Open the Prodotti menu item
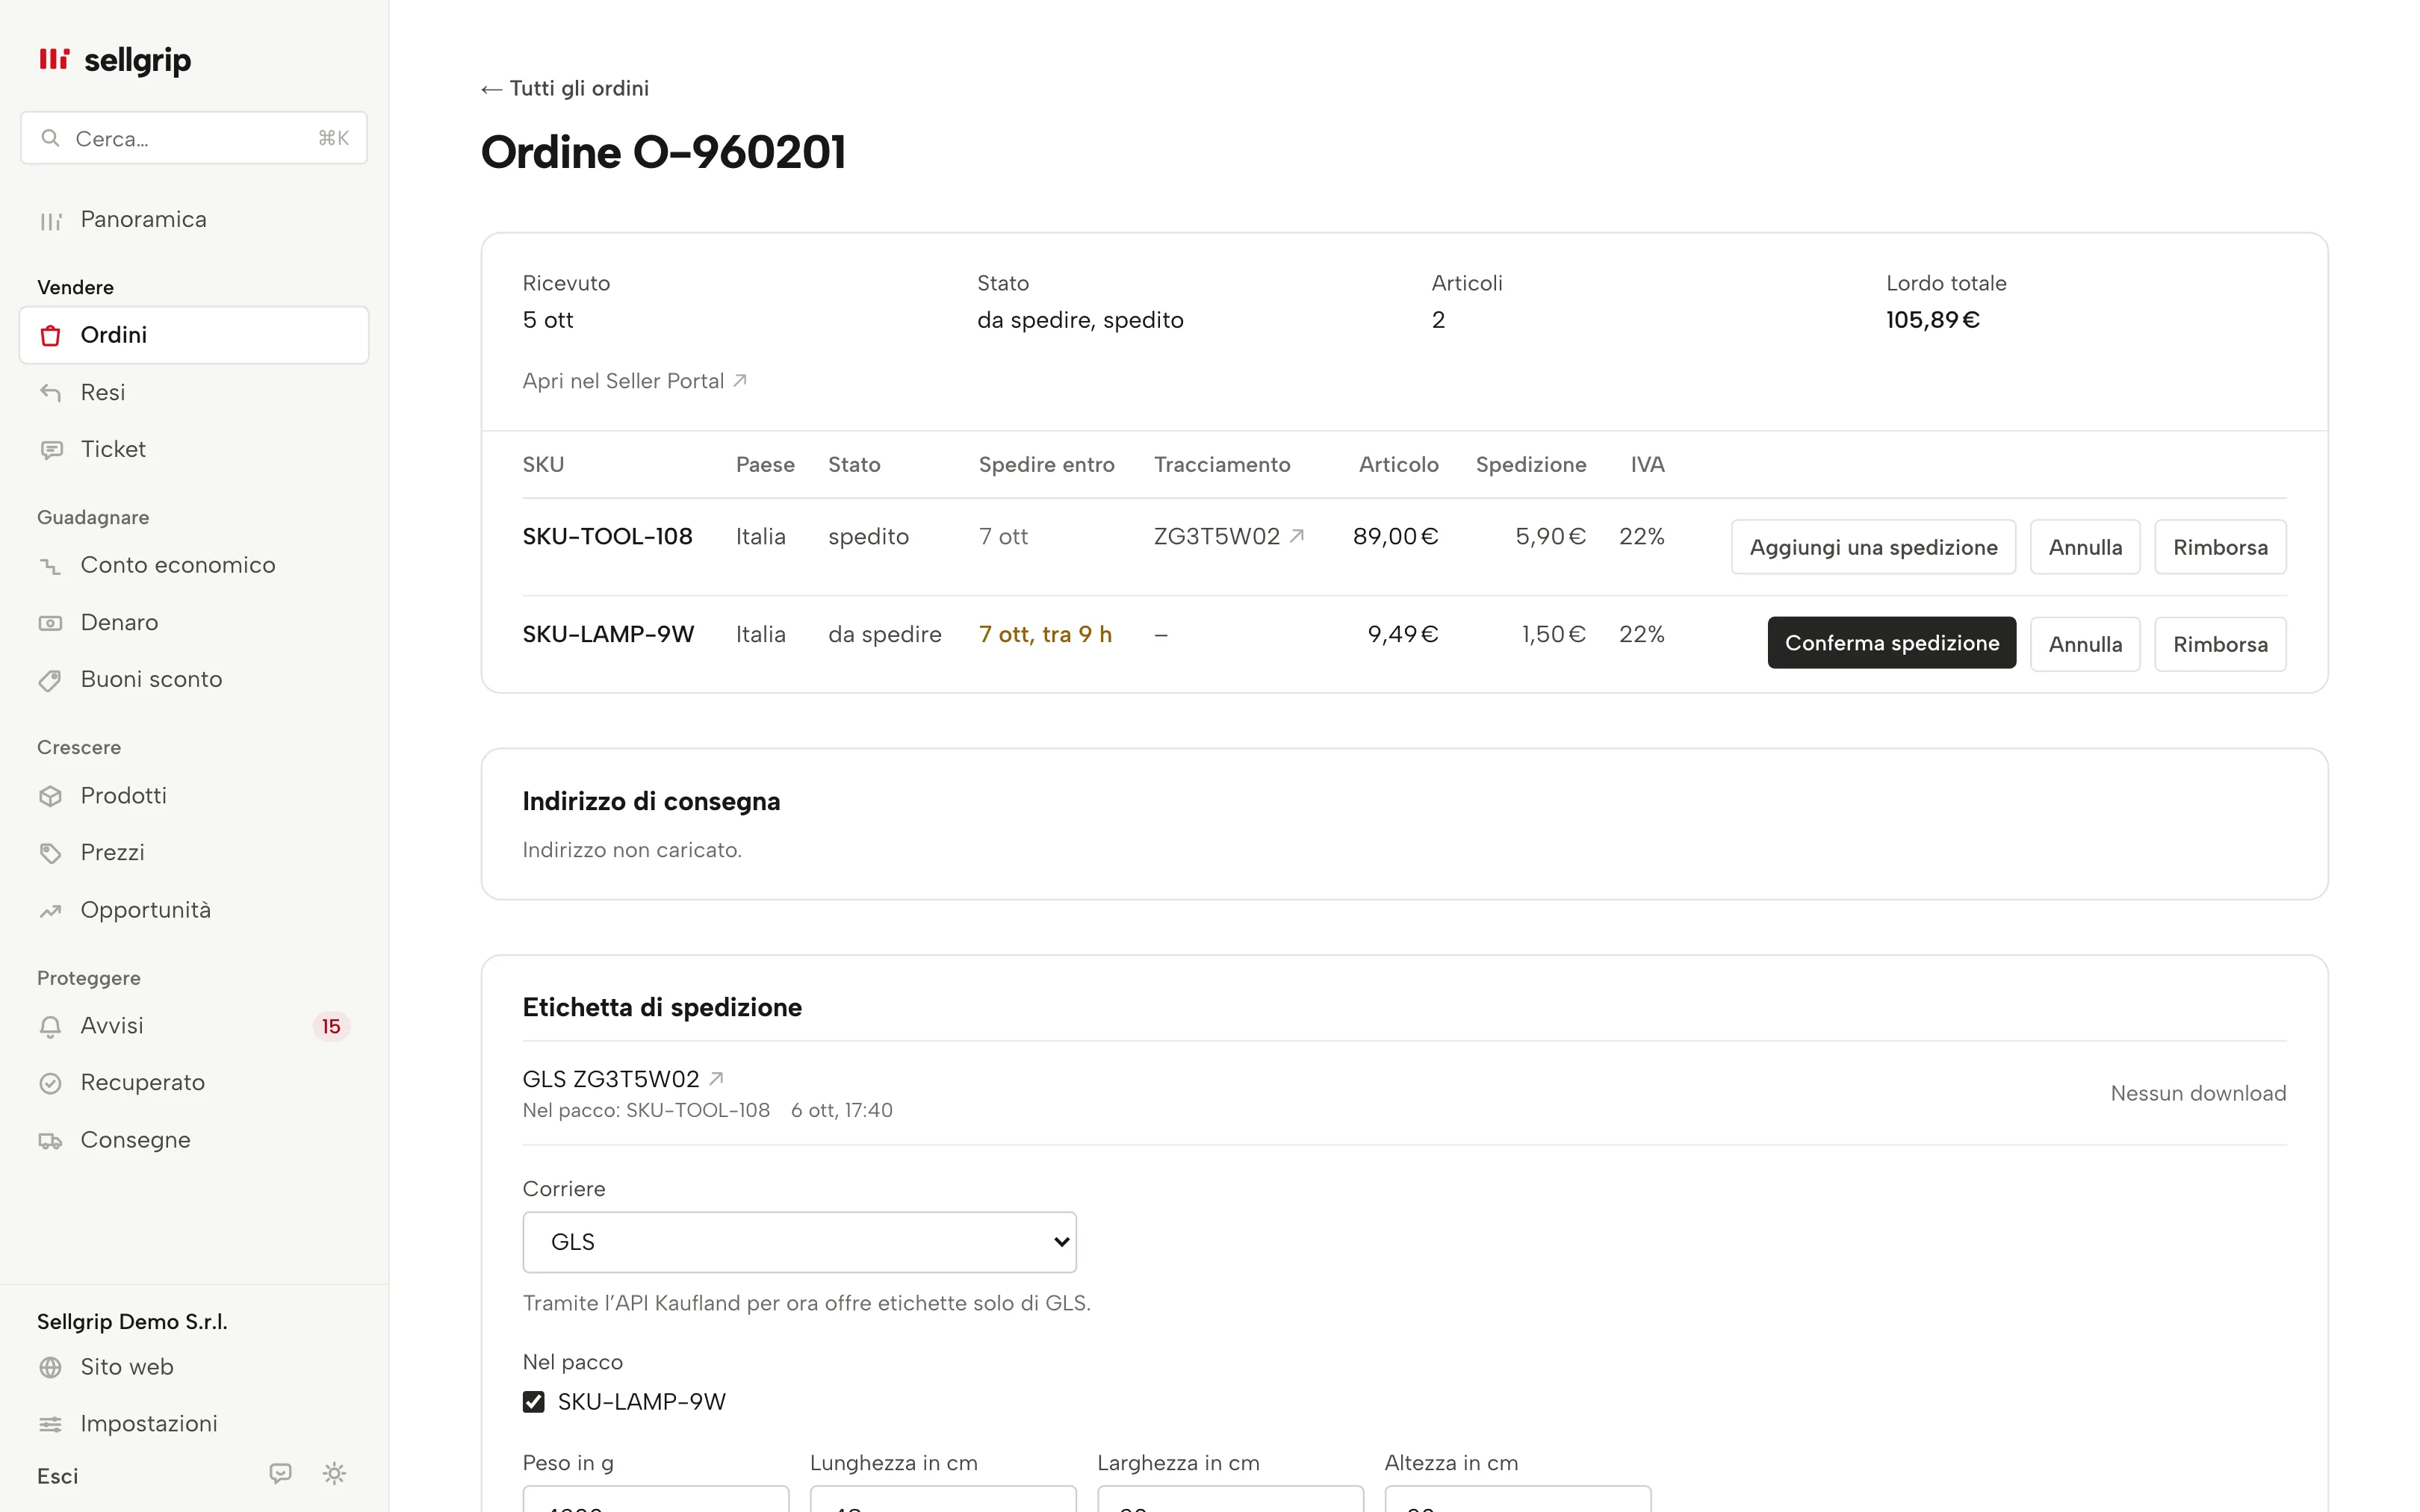 pyautogui.click(x=194, y=796)
